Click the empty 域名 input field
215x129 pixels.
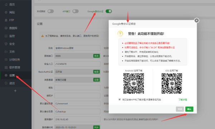[x=77, y=87]
